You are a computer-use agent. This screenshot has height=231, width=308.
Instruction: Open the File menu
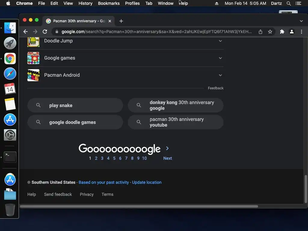[42, 3]
